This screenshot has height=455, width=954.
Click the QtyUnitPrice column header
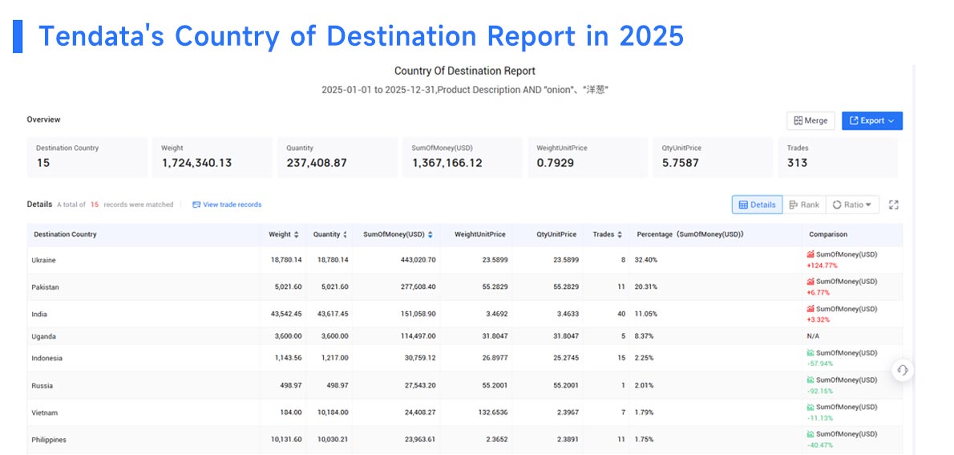[x=556, y=234]
